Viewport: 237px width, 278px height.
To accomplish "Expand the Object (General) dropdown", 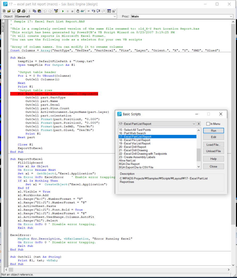I will pos(115,17).
